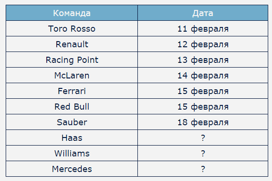This screenshot has width=272, height=181.
Task: Click the Команда column header
Action: (x=72, y=13)
